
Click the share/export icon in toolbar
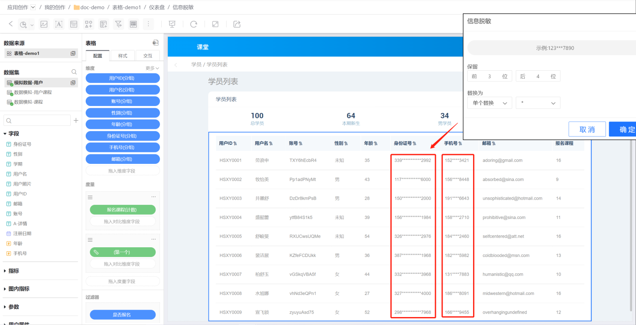[237, 24]
